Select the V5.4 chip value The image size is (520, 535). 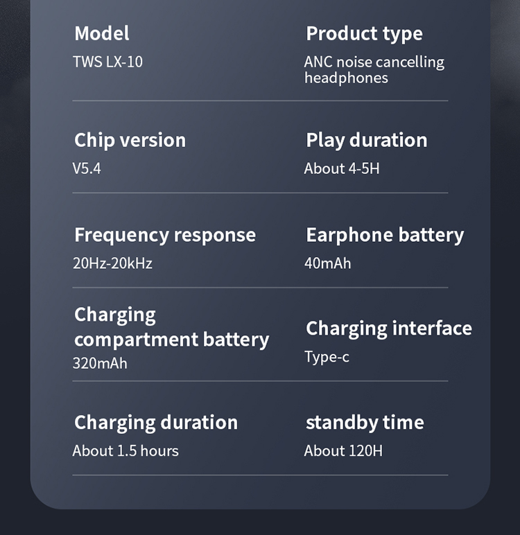87,168
